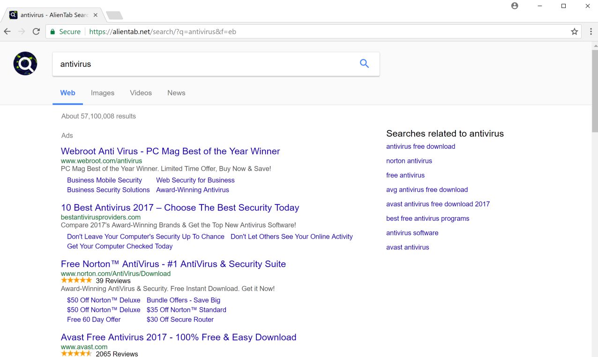Reload the page with the refresh icon
598x357 pixels.
(x=36, y=31)
